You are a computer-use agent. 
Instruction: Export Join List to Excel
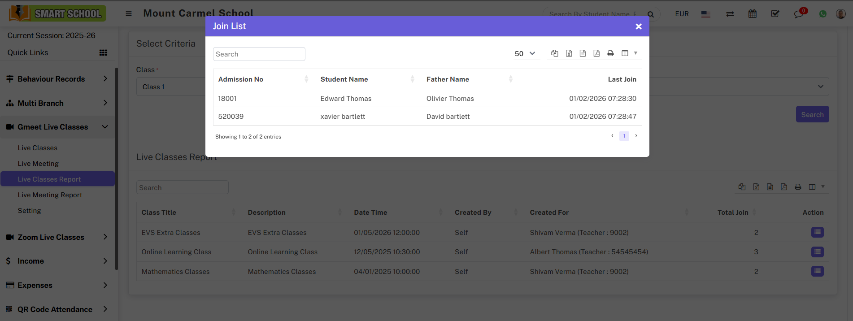coord(569,53)
